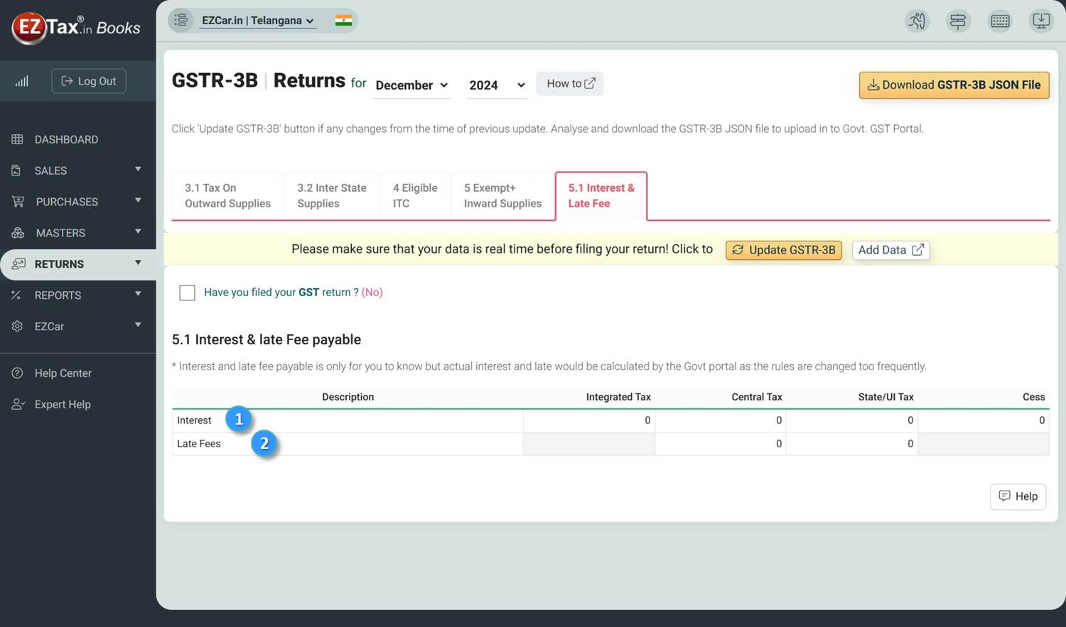Click the monitor download icon at top right
Screen dimensions: 1066x627
click(x=1041, y=21)
